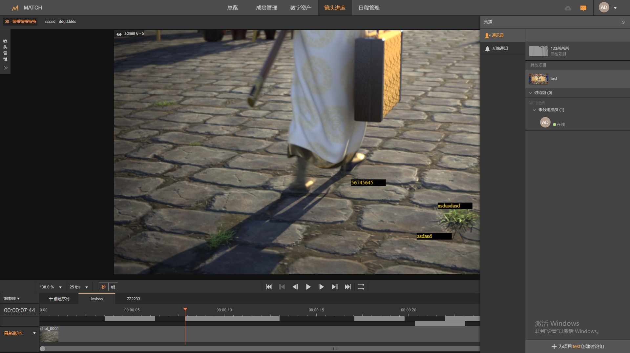Step forward one frame
The height and width of the screenshot is (353, 630).
[321, 287]
